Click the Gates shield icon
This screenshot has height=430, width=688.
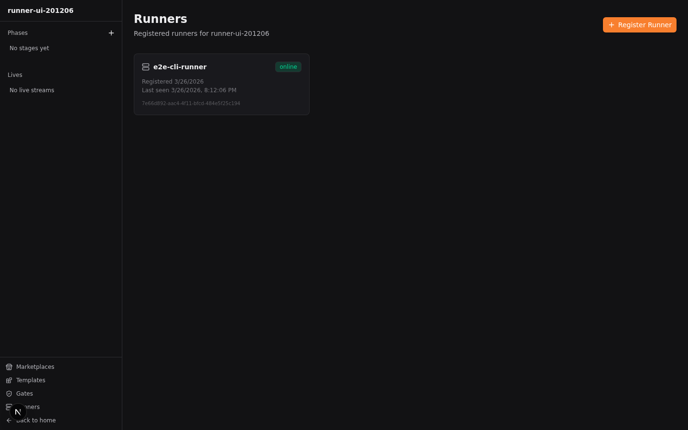(x=9, y=394)
